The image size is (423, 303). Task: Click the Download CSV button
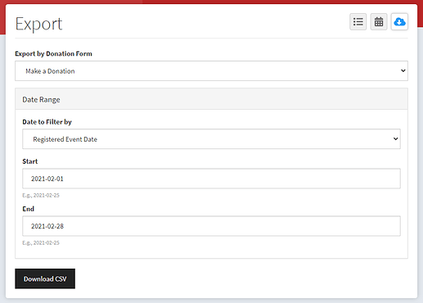pos(45,278)
